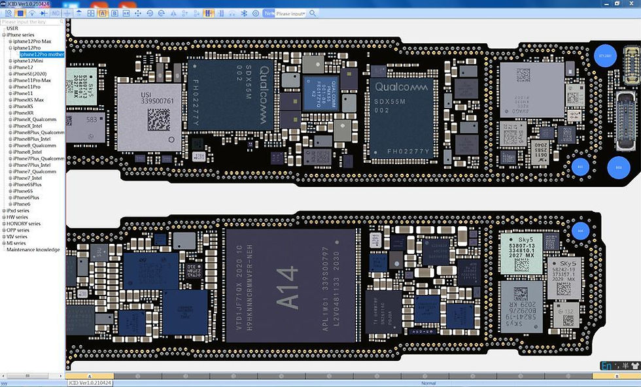Select iPhxne11Pro Max tree entry
The height and width of the screenshot is (387, 641).
(32, 80)
